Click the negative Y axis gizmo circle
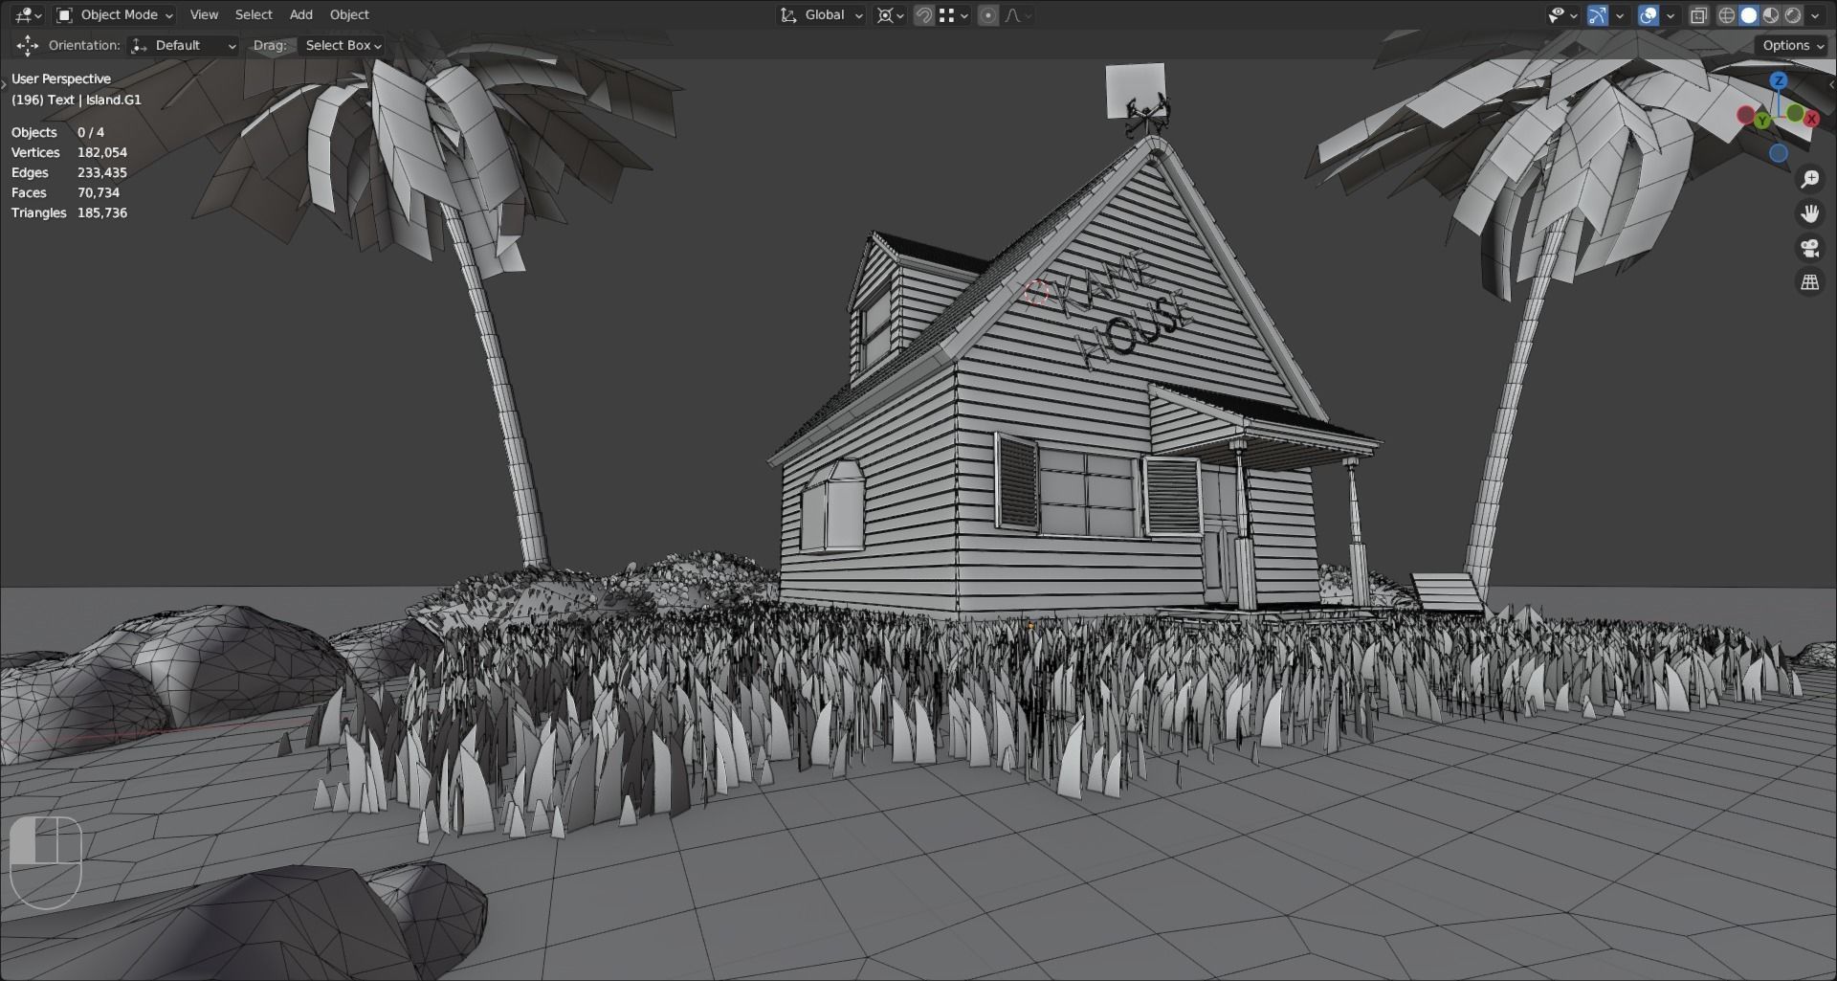The image size is (1837, 981). 1795,113
